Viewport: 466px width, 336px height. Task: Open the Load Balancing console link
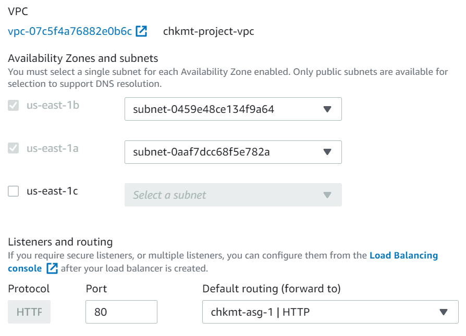point(403,255)
